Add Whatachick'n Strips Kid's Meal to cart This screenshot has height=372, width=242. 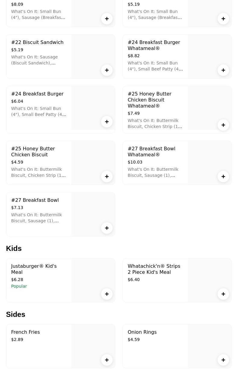click(223, 294)
